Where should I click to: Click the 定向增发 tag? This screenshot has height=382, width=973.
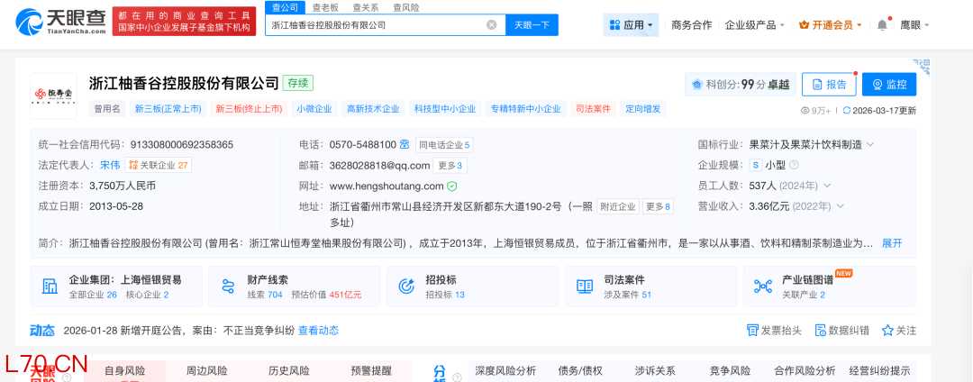[x=643, y=109]
